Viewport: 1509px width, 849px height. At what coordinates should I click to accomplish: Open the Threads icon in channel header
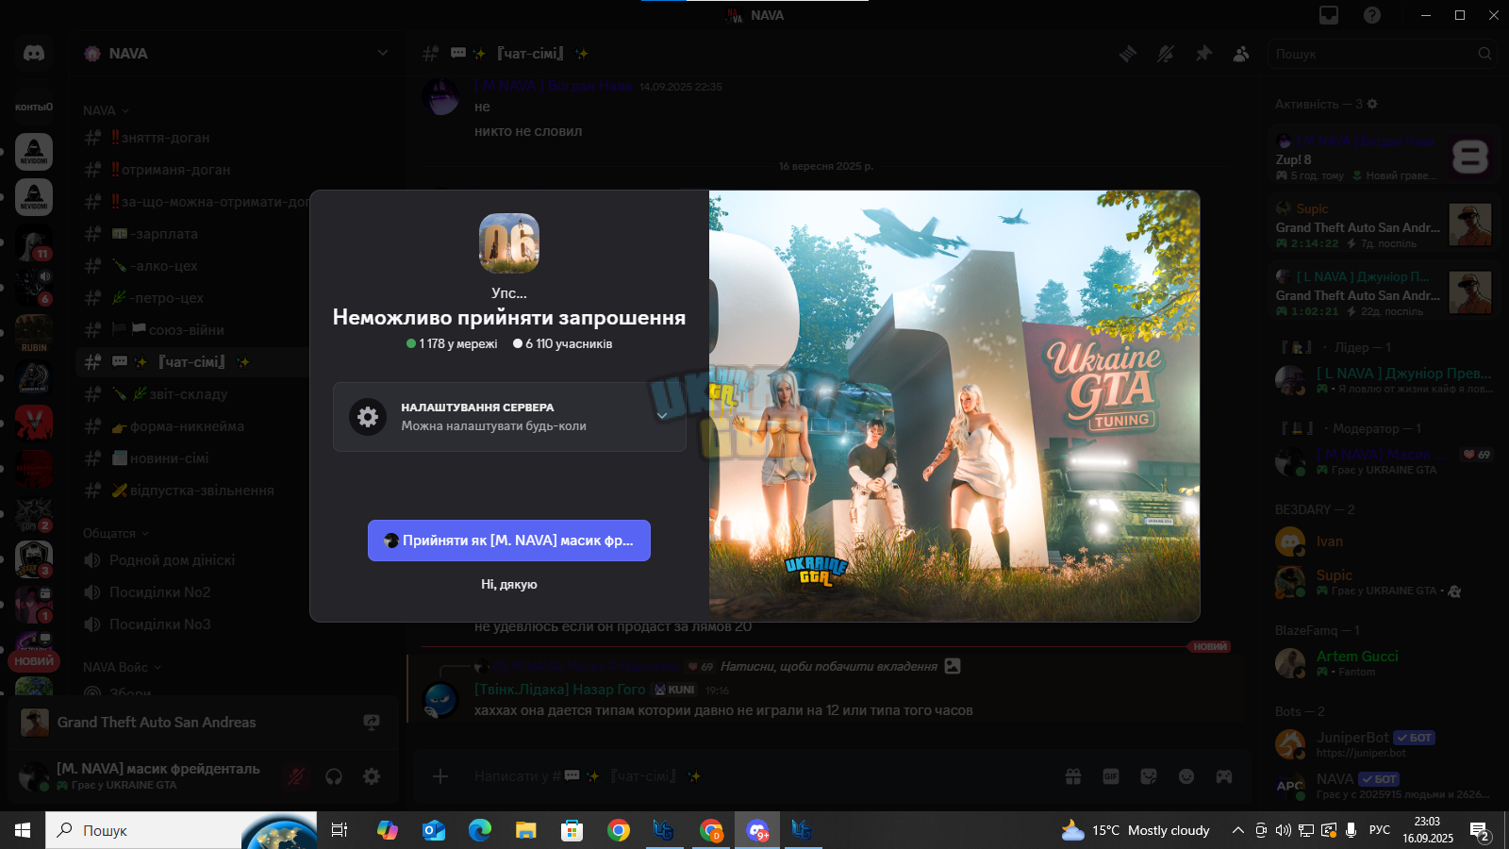[1128, 54]
